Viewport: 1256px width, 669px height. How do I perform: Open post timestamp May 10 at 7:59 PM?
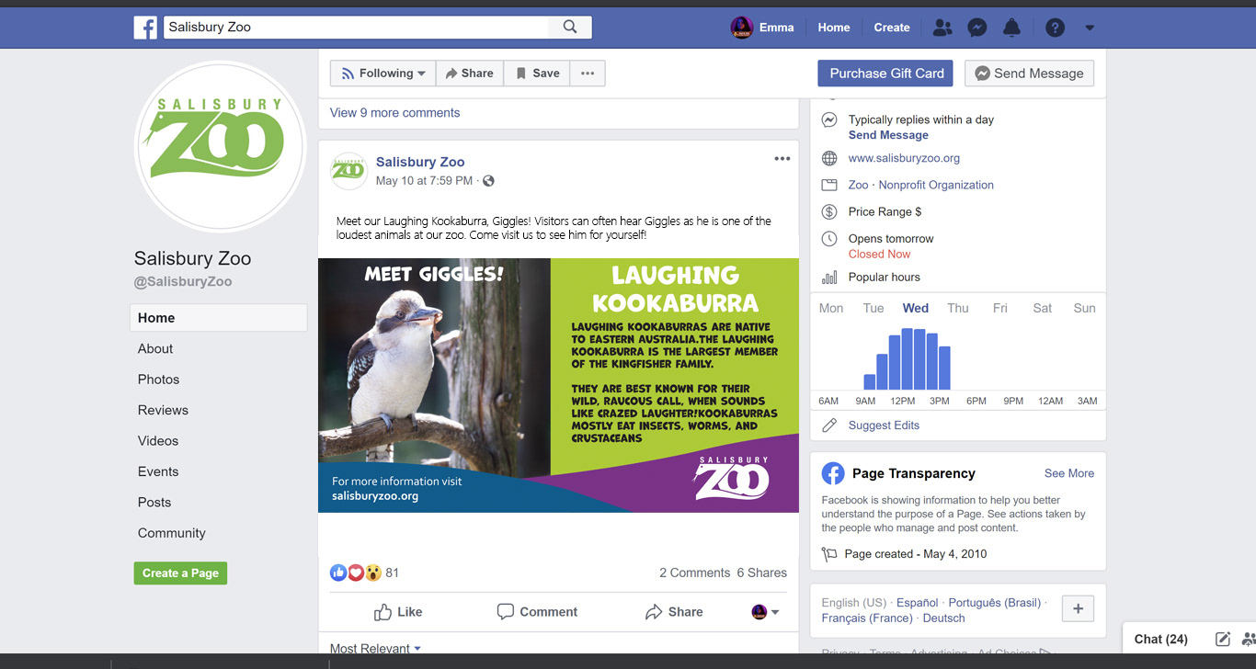pyautogui.click(x=425, y=181)
